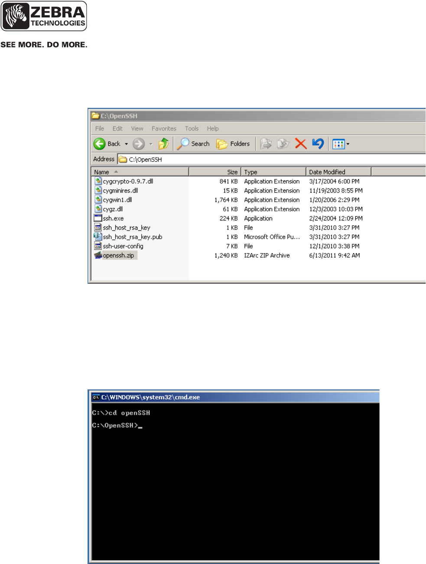
Task: Click the green Back arrow icon
Action: [x=99, y=144]
